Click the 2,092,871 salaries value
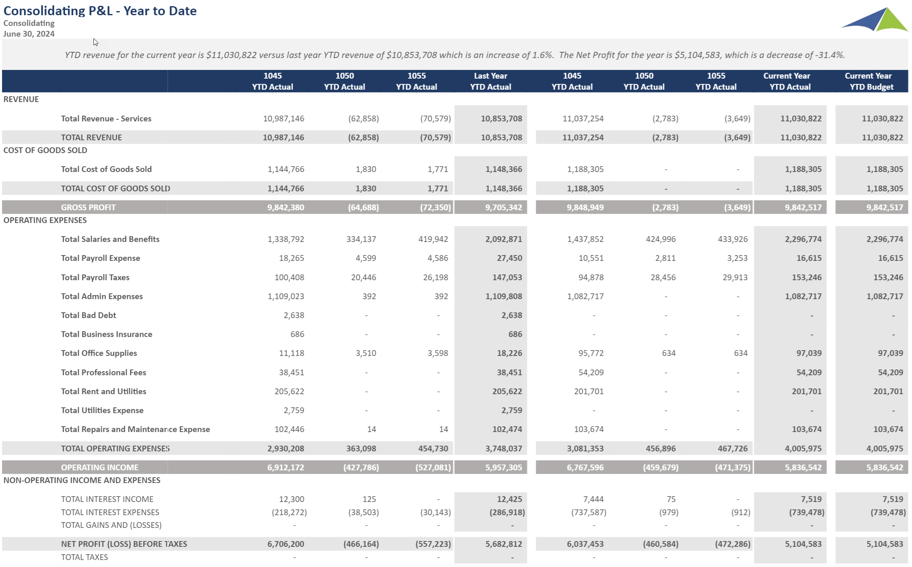This screenshot has width=912, height=567. click(x=503, y=239)
